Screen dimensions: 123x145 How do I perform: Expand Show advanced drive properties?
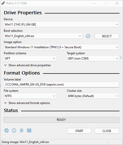coord(27,65)
